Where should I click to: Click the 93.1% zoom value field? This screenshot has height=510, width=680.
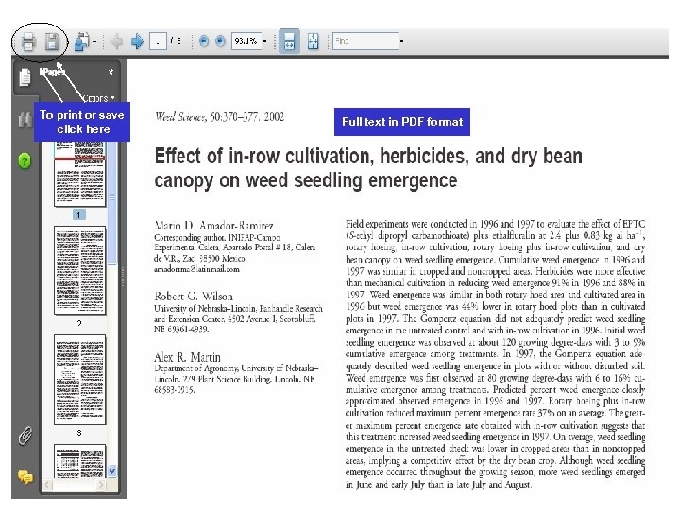(x=246, y=42)
